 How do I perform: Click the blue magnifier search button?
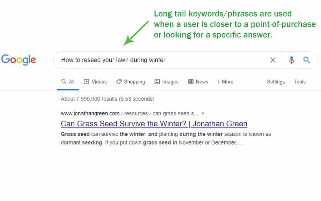(307, 60)
